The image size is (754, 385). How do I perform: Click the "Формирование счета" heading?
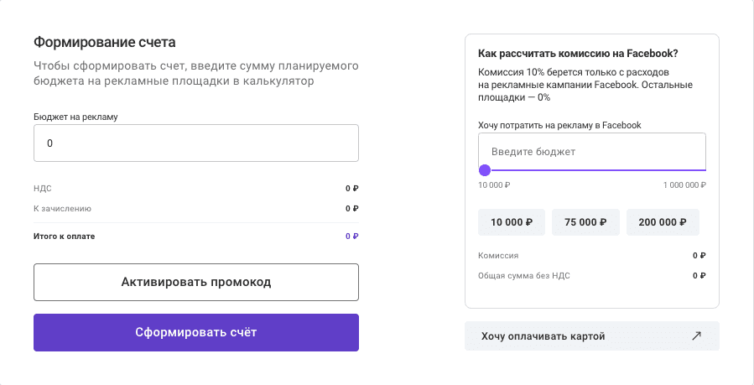coord(110,42)
